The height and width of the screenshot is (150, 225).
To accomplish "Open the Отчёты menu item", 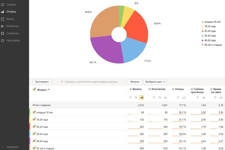I will click(x=11, y=12).
